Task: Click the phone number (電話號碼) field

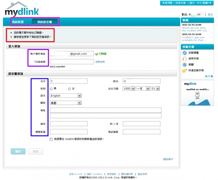Action: click(141, 132)
